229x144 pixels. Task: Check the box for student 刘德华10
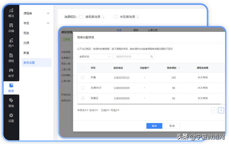[83, 88]
